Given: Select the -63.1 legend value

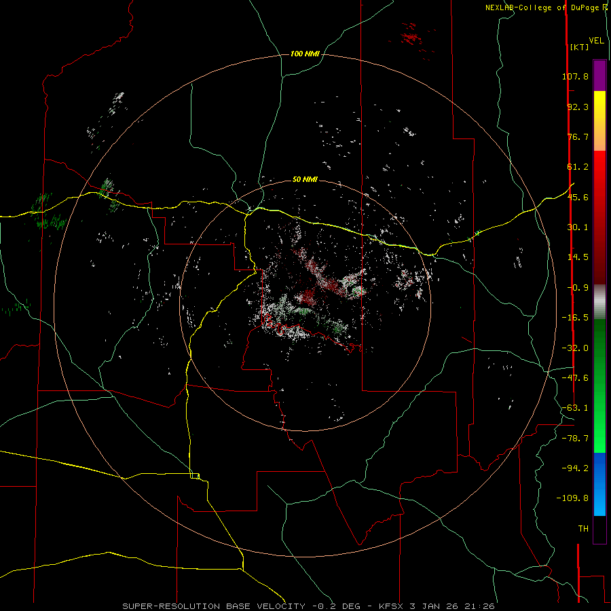Looking at the screenshot, I should pyautogui.click(x=575, y=408).
